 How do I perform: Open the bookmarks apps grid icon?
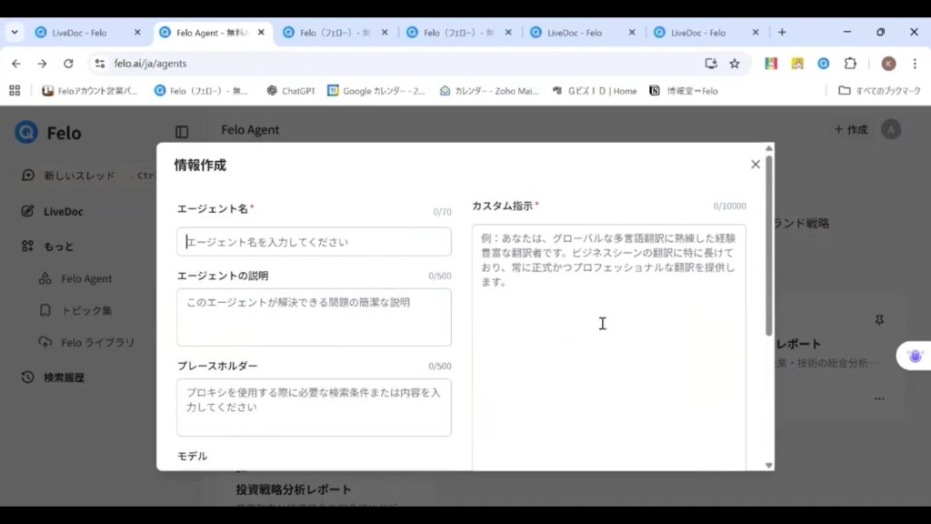click(x=15, y=91)
